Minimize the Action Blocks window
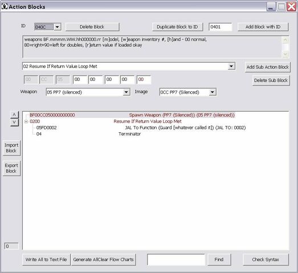This screenshot has width=298, height=273. pyautogui.click(x=271, y=7)
